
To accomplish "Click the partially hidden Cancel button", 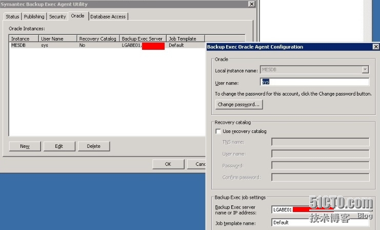I will [196, 164].
